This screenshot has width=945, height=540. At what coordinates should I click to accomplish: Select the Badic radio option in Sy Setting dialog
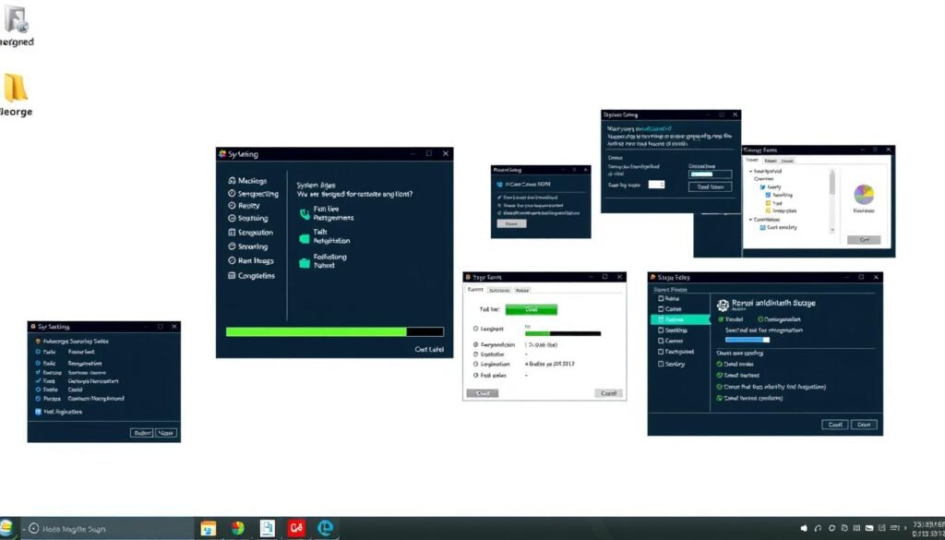tap(38, 364)
